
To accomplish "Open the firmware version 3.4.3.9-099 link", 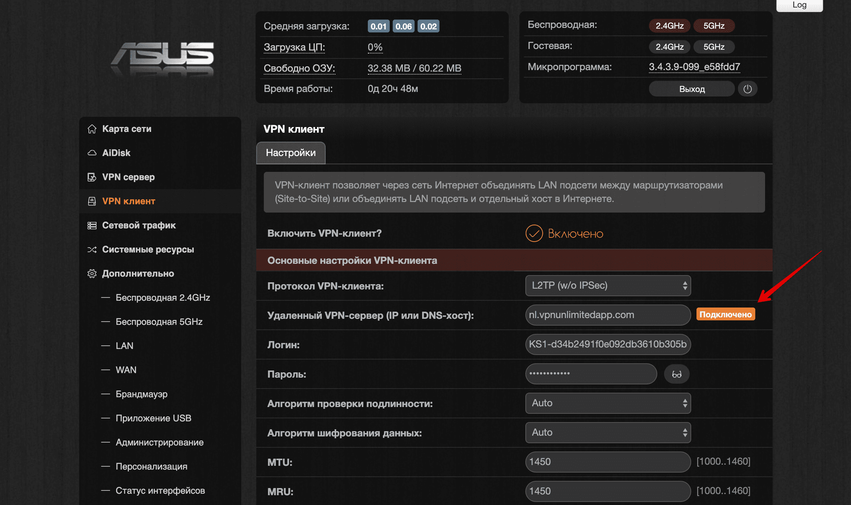I will click(x=694, y=67).
